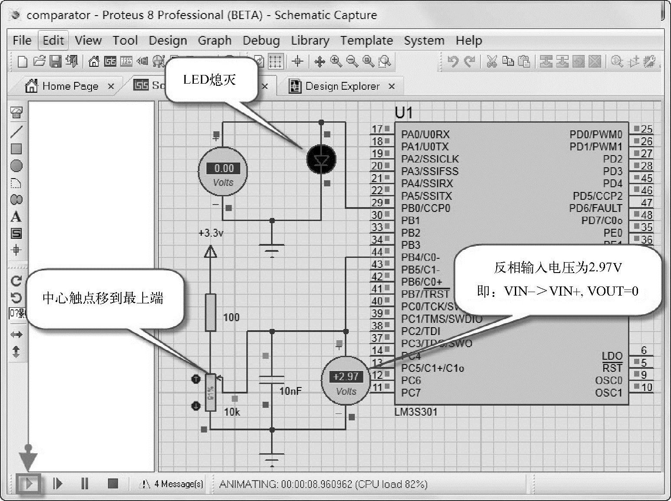Undo the last change
The height and width of the screenshot is (501, 671).
[x=453, y=62]
